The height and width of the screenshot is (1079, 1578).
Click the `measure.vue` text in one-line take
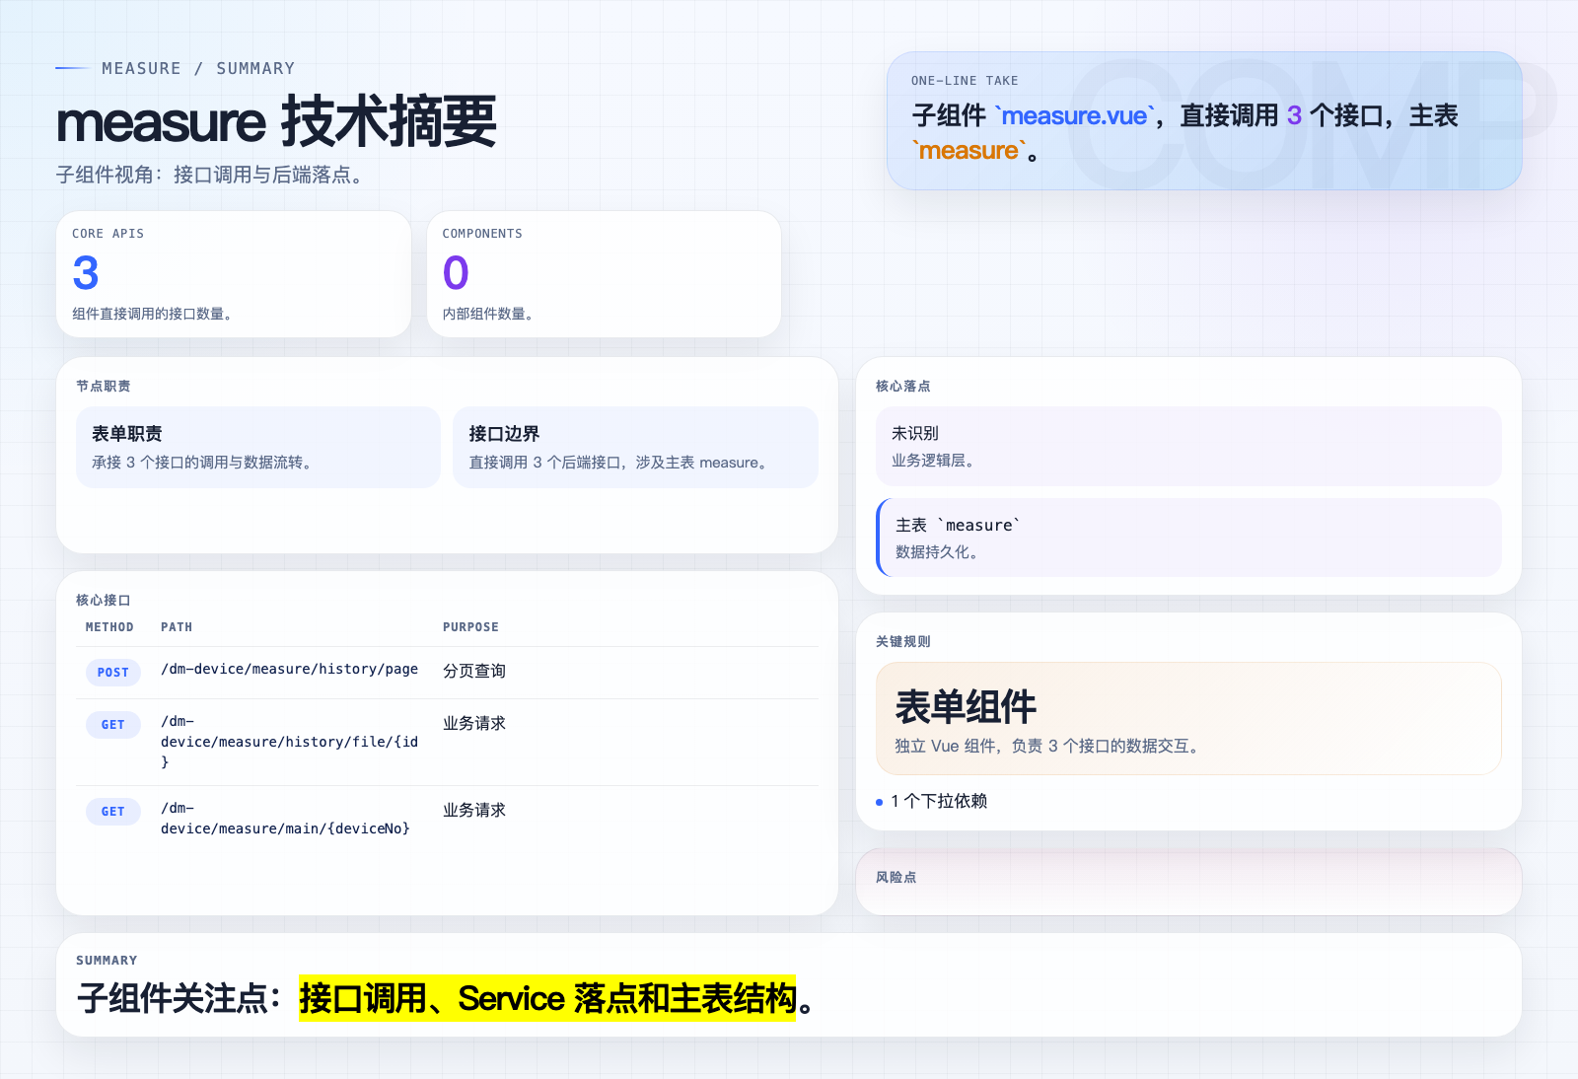(x=1074, y=115)
